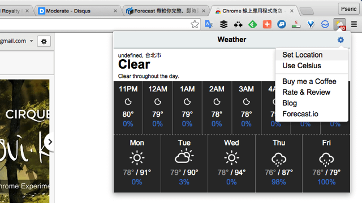Close the Chrome web store tab

292,11
